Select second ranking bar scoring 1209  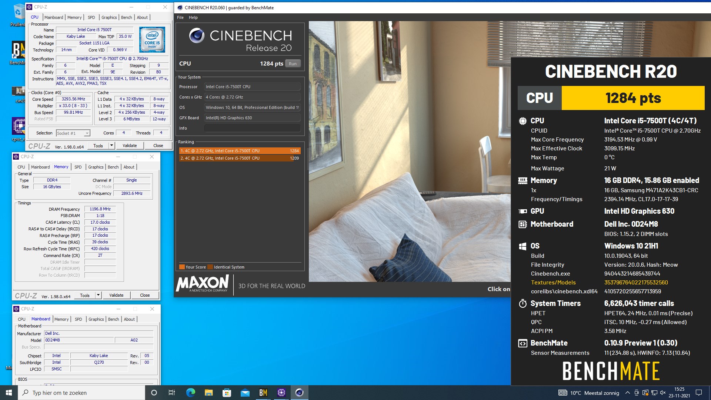(x=240, y=158)
